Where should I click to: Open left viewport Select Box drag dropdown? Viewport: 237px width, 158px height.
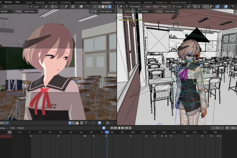coord(30,11)
